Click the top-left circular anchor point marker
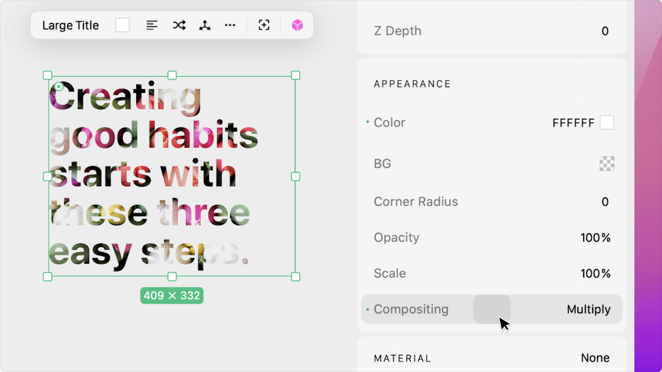Viewport: 662px width, 372px height. [x=59, y=86]
